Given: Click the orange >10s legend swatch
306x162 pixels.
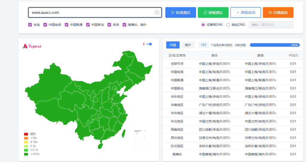Looking at the screenshot, I should pos(26,138).
